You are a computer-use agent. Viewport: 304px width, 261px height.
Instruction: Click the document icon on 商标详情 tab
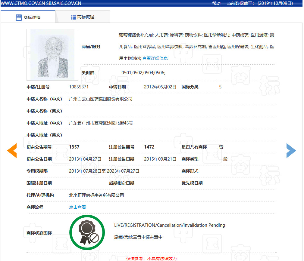19,17
